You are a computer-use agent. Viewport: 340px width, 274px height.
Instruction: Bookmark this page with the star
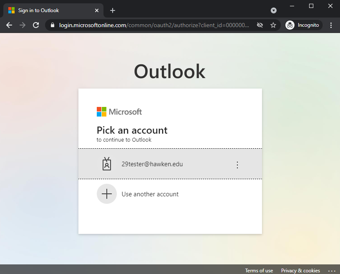273,25
